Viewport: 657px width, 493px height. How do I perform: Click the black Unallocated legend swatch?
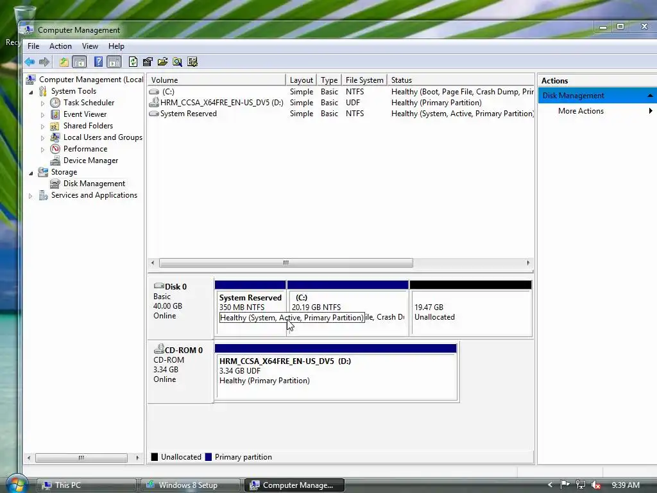pyautogui.click(x=155, y=457)
